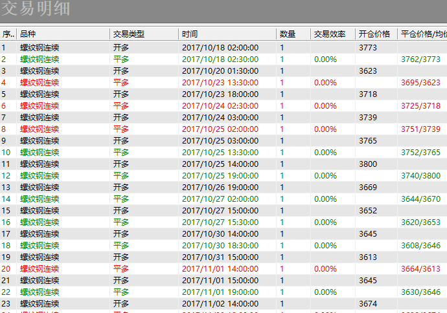Screen dimensions: 447x313
Task: Select time cell 2017/10/18 02:00:00
Action: [220, 47]
